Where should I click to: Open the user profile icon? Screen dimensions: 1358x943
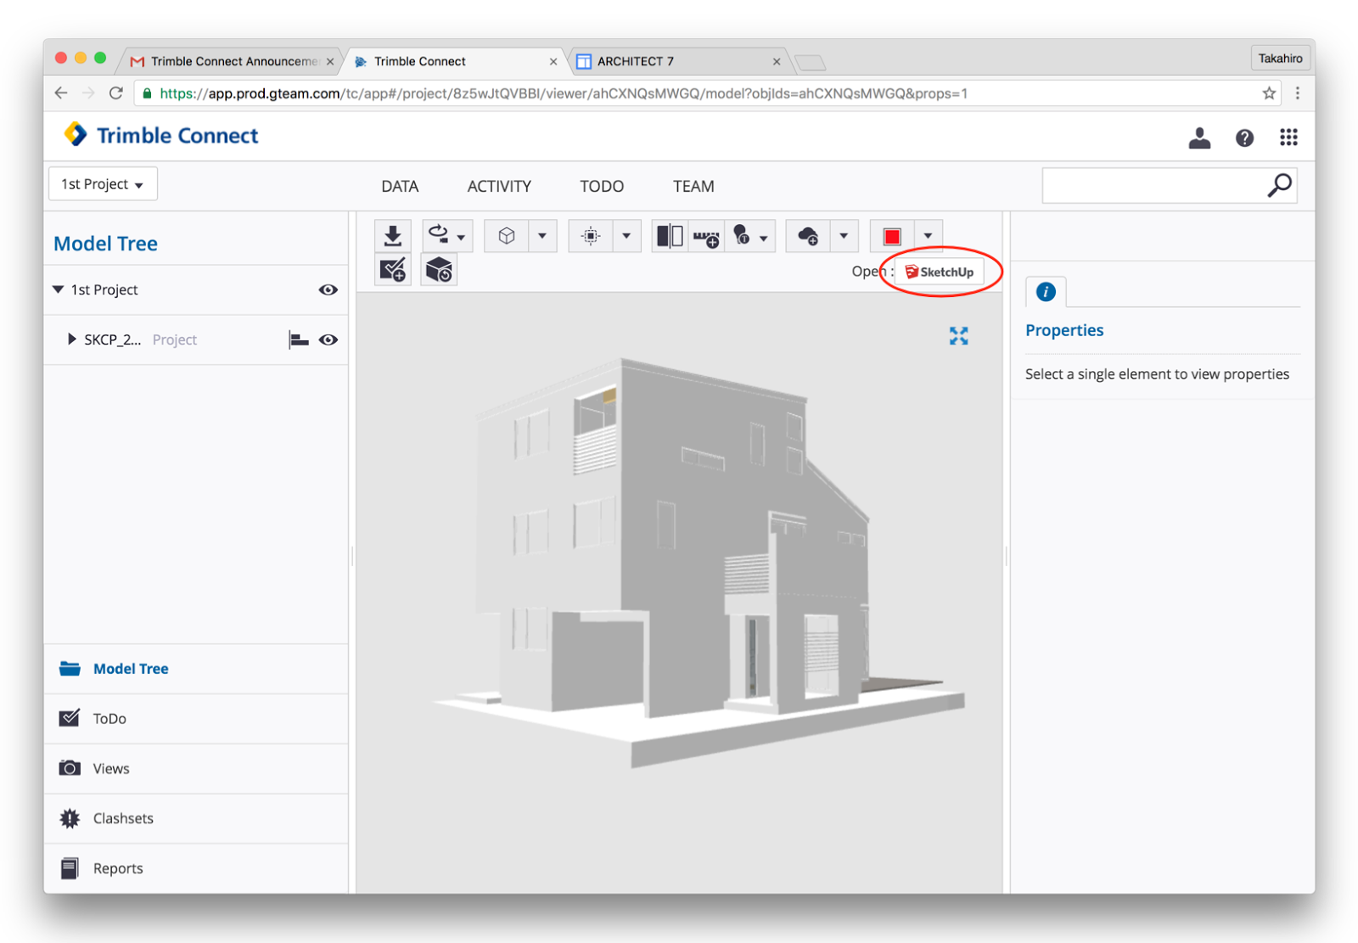pos(1199,138)
